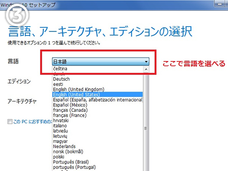The image size is (228, 171).
Task: Click the language list scroll-up arrow
Action: [146, 69]
